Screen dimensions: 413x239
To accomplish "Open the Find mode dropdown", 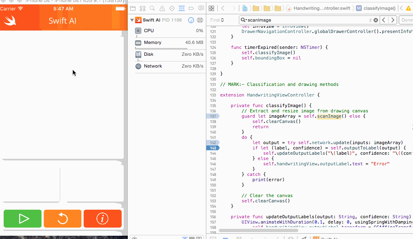I will (x=217, y=20).
